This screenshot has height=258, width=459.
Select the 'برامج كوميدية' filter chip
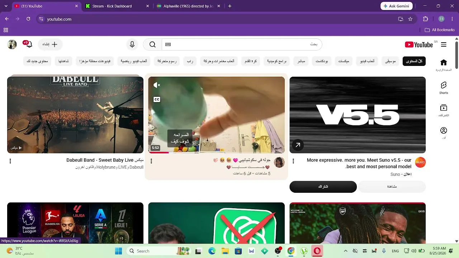click(x=276, y=61)
